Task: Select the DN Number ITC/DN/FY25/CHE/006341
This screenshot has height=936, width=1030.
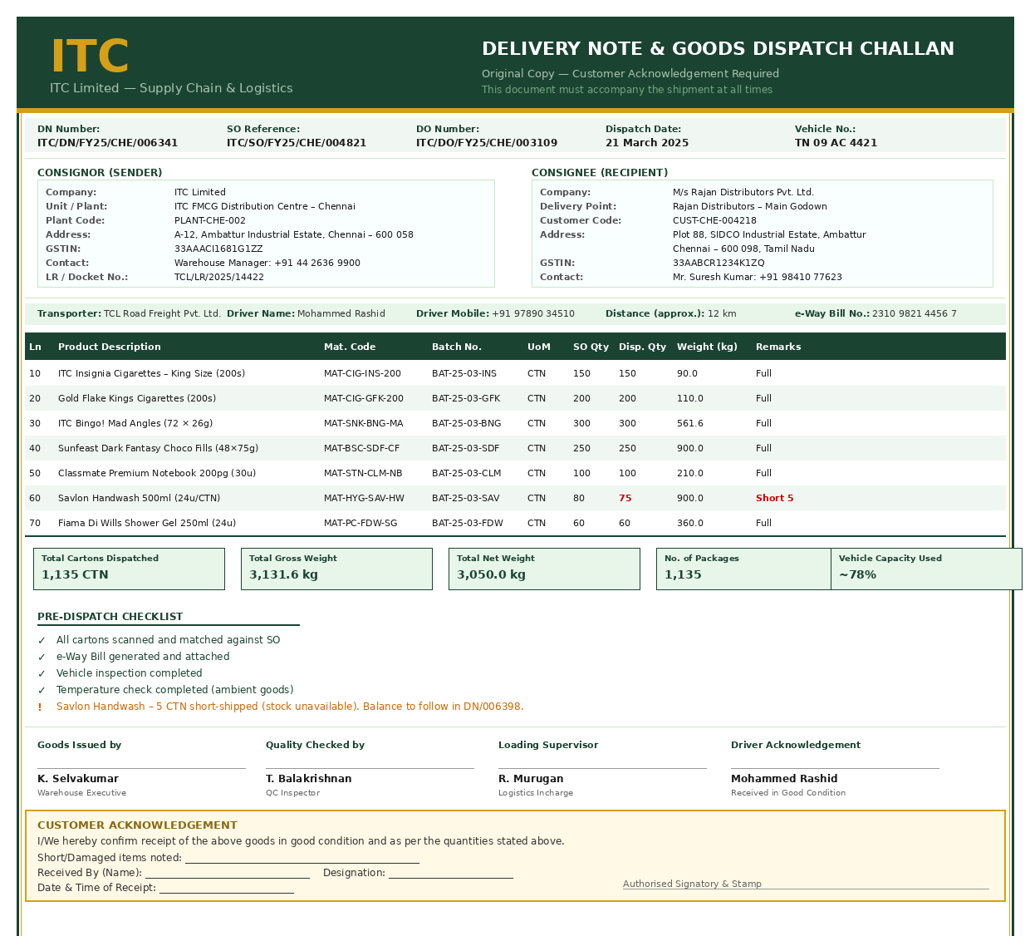Action: [108, 143]
